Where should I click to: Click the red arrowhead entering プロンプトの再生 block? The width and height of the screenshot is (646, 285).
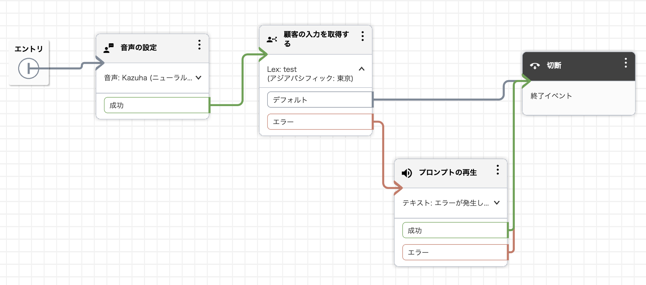point(398,188)
